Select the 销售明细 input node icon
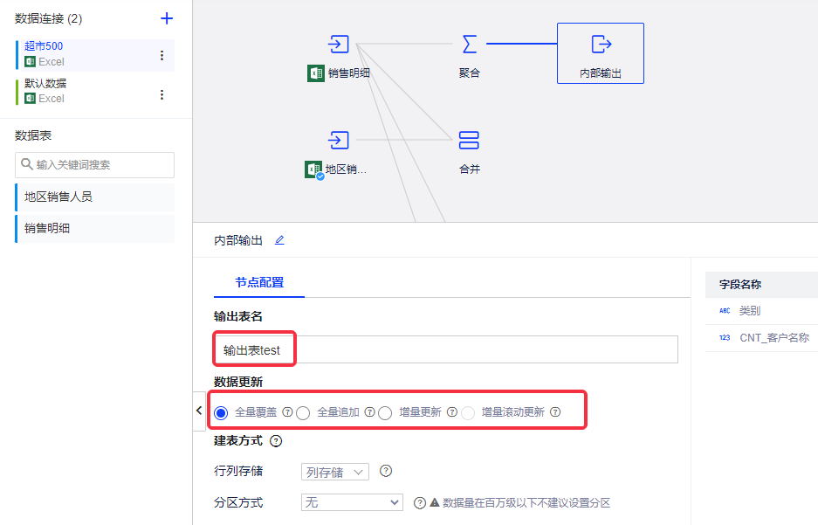 pyautogui.click(x=339, y=44)
